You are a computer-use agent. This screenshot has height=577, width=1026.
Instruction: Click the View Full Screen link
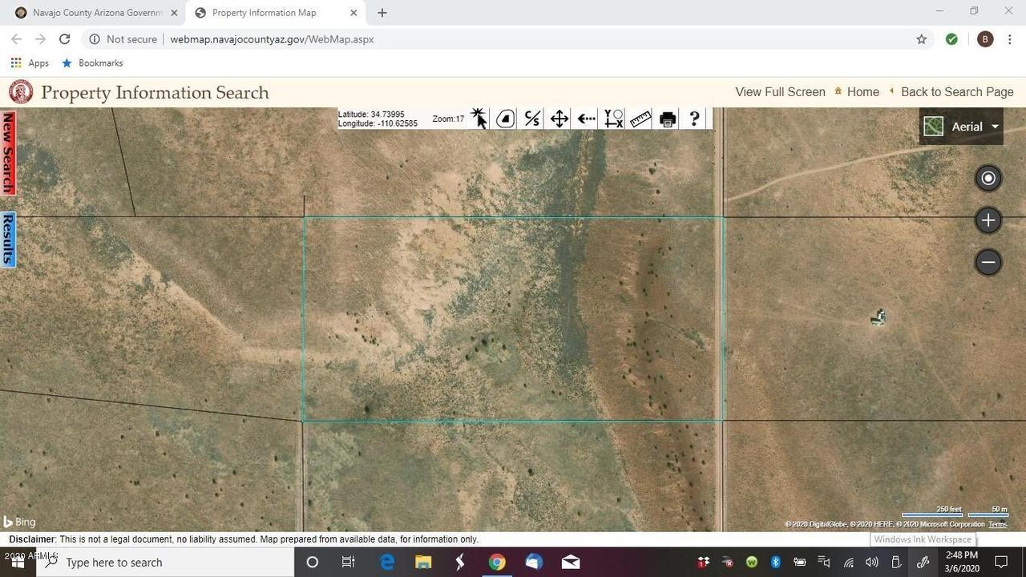point(779,91)
